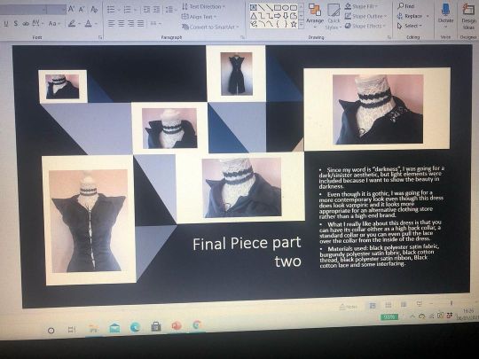Start Slide Show from status bar
The width and height of the screenshot is (479, 359).
419,304
